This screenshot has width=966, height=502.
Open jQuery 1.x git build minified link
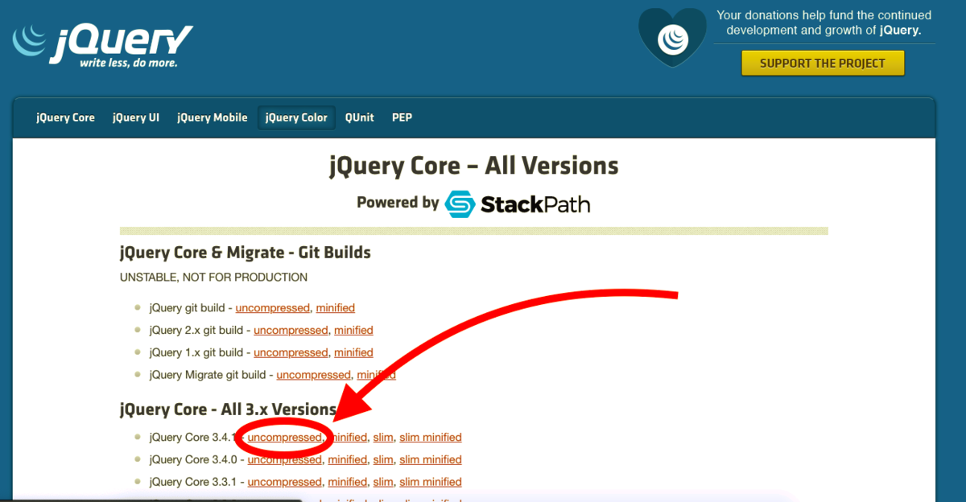[354, 352]
